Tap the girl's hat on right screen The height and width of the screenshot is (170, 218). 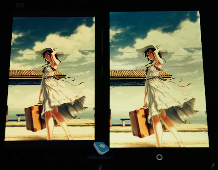[153, 51]
